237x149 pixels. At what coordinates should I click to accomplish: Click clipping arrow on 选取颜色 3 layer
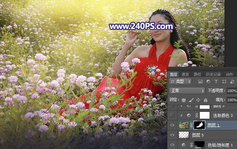click(x=181, y=115)
